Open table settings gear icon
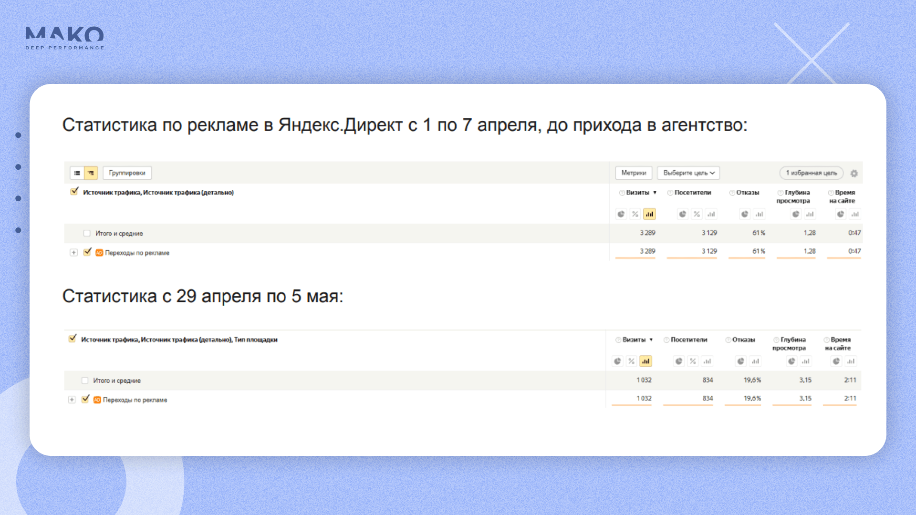 click(854, 174)
